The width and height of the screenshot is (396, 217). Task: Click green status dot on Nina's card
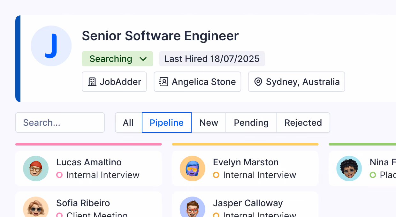[x=373, y=175]
